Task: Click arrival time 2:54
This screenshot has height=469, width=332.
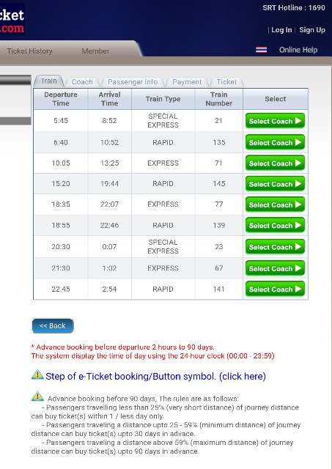Action: (109, 289)
